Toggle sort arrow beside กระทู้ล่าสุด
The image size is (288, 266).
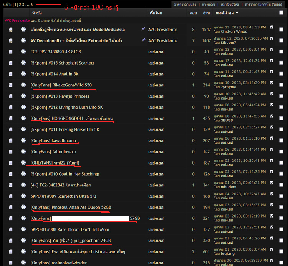(x=237, y=13)
